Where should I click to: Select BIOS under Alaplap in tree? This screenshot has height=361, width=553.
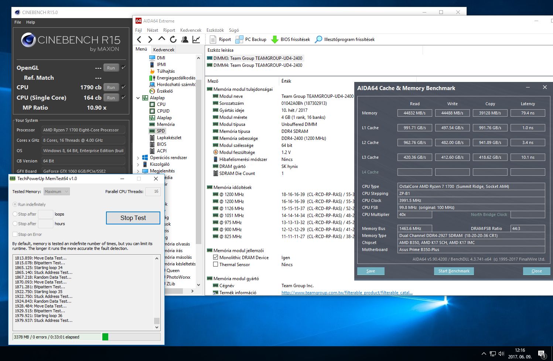pyautogui.click(x=158, y=144)
